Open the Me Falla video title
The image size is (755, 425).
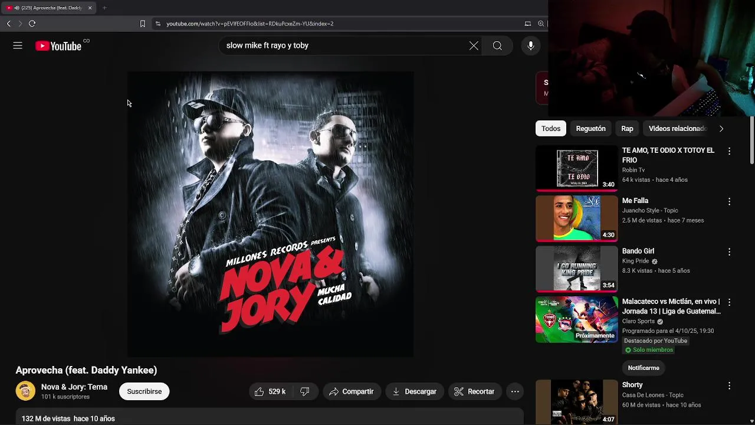635,201
